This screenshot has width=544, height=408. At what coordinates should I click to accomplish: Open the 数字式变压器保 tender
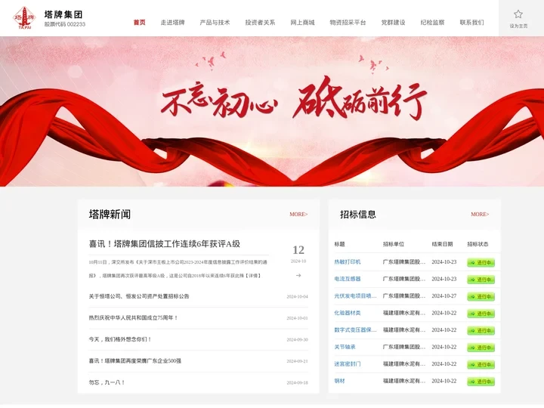[x=355, y=330]
